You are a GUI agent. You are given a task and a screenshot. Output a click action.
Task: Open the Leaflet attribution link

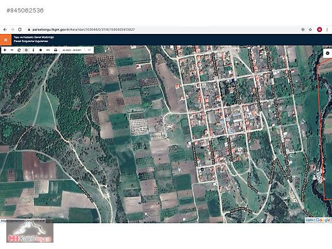tap(309, 220)
